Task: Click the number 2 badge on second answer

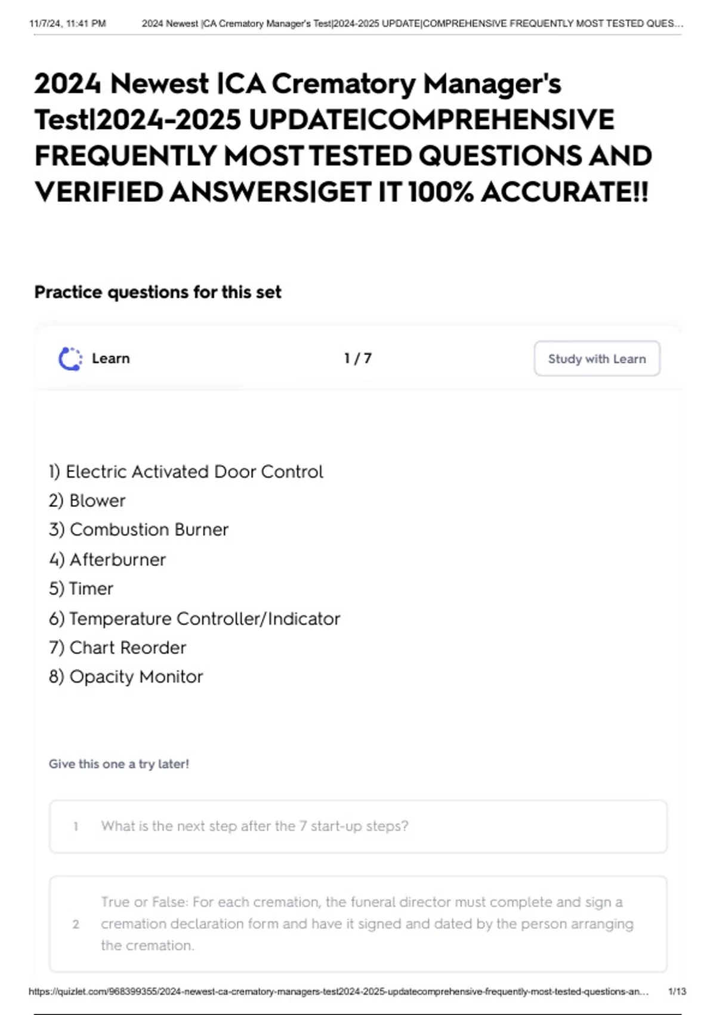Action: [x=76, y=924]
